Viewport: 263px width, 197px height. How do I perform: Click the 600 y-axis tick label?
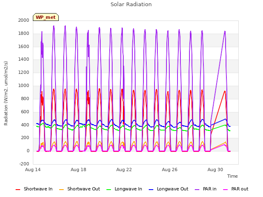pyautogui.click(x=25, y=112)
